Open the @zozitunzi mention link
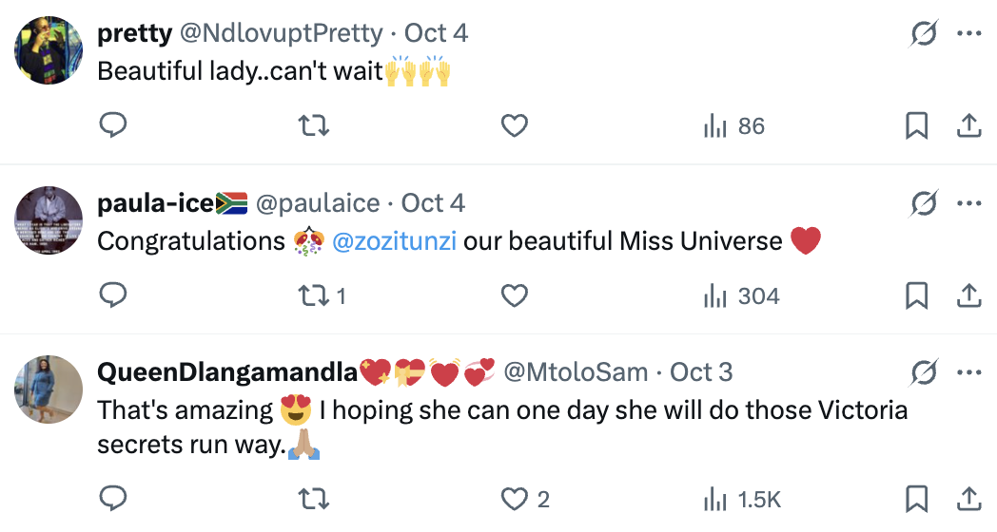The width and height of the screenshot is (997, 532). [x=394, y=241]
